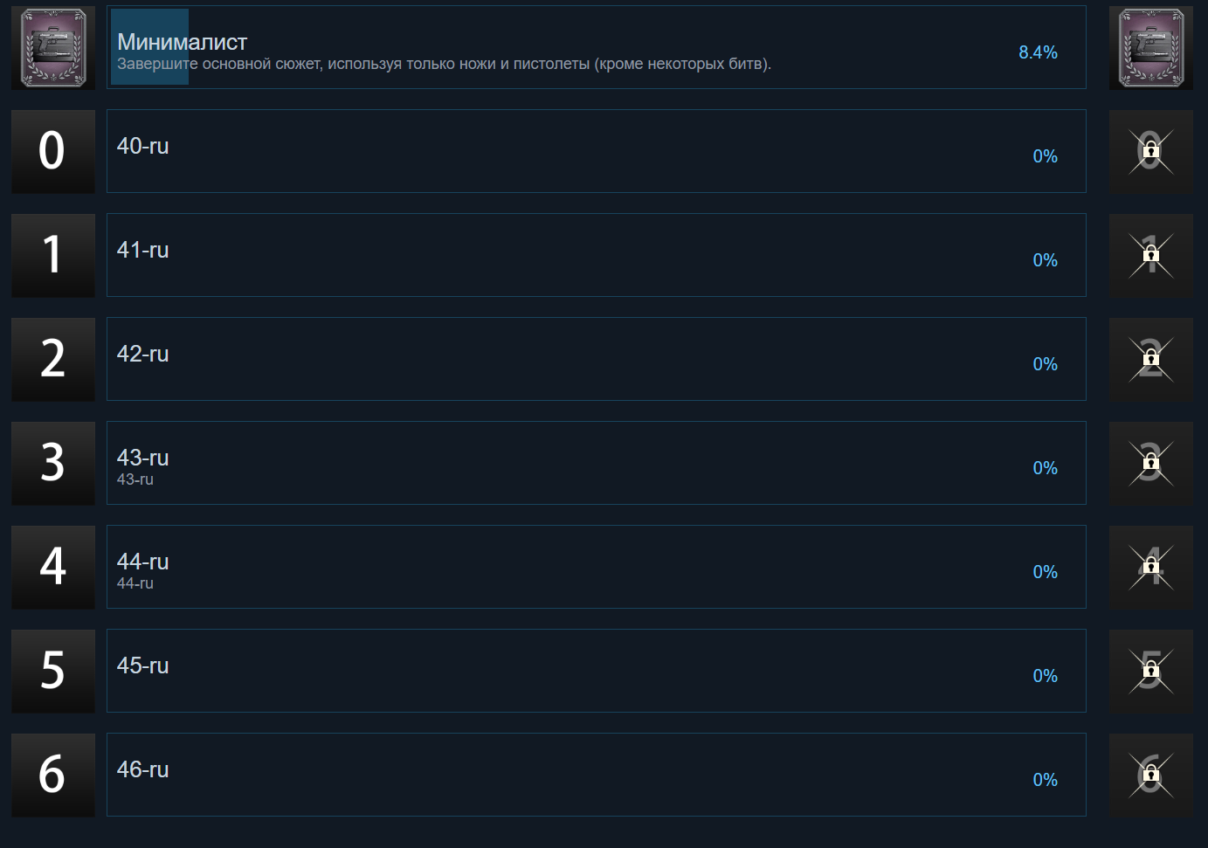Click the 0% value in the 41-ru row
The width and height of the screenshot is (1208, 848).
pyautogui.click(x=1046, y=260)
